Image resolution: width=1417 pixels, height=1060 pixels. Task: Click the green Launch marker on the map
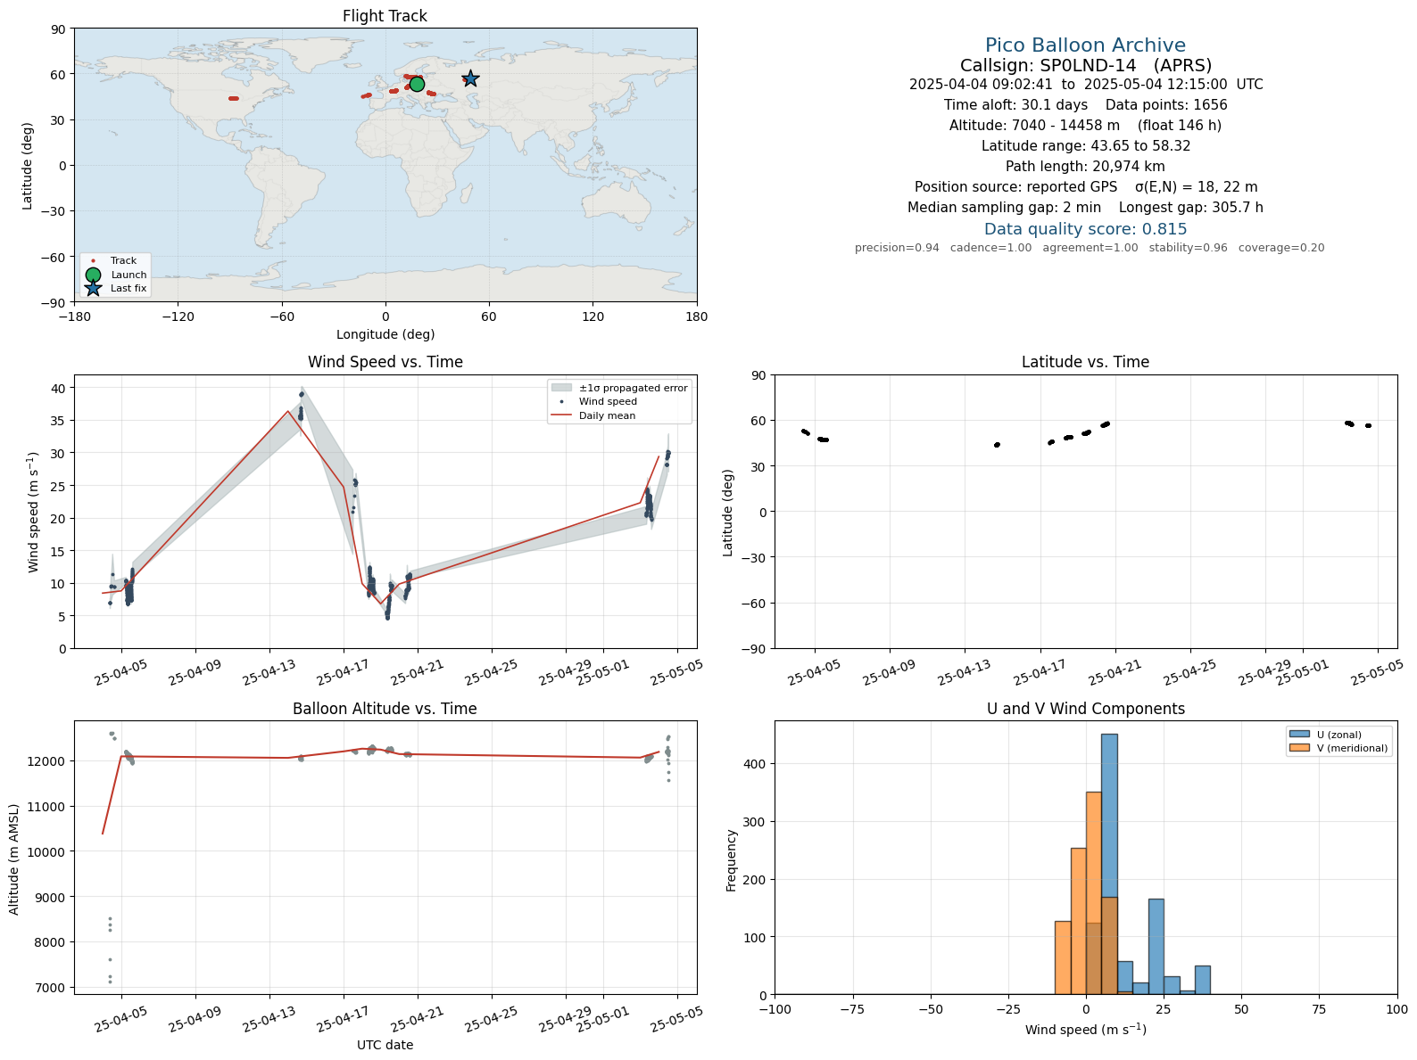(417, 83)
